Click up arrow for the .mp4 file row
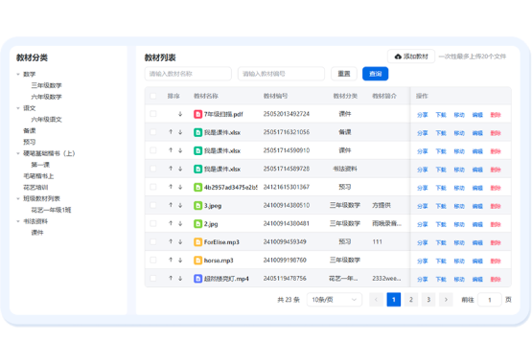The height and width of the screenshot is (364, 532). (x=171, y=278)
